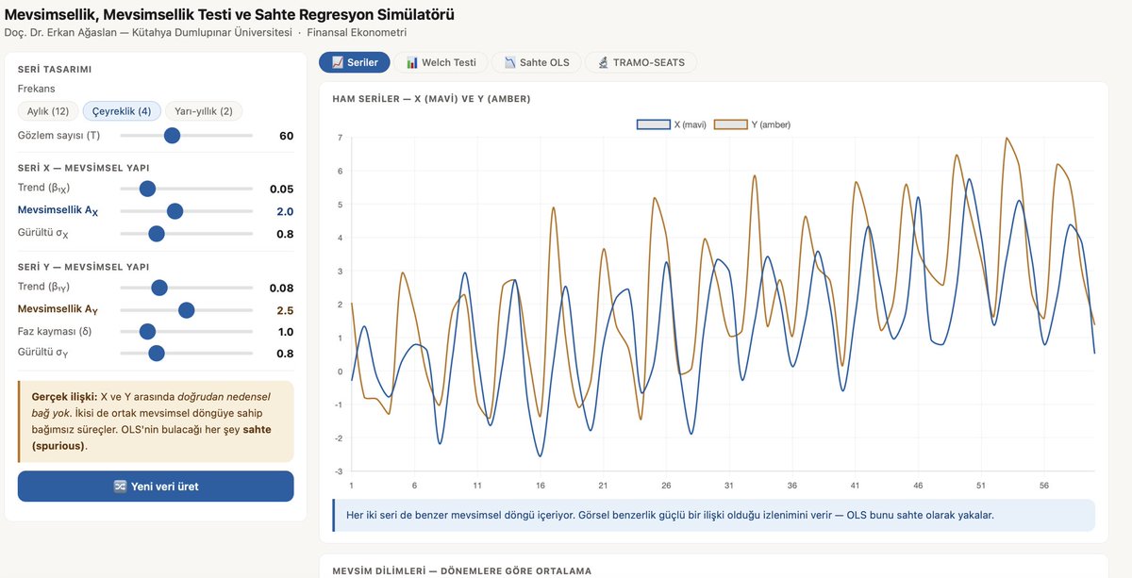Screen dimensions: 1132x578
Task: Click the Seri Y Trend slider handle
Action: (x=159, y=288)
